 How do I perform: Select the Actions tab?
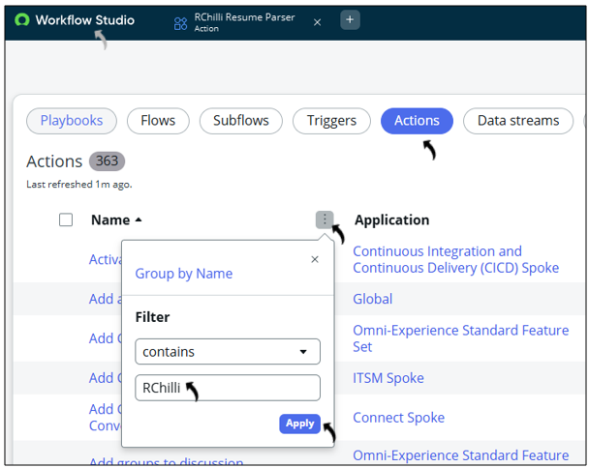coord(417,121)
